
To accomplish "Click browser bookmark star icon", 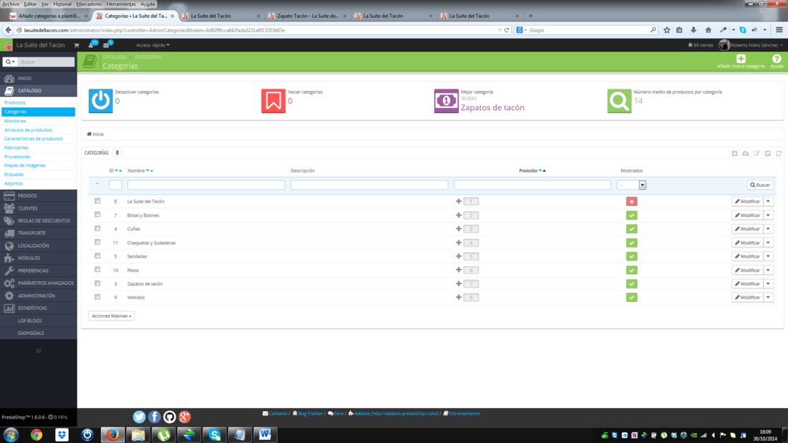I will (666, 30).
